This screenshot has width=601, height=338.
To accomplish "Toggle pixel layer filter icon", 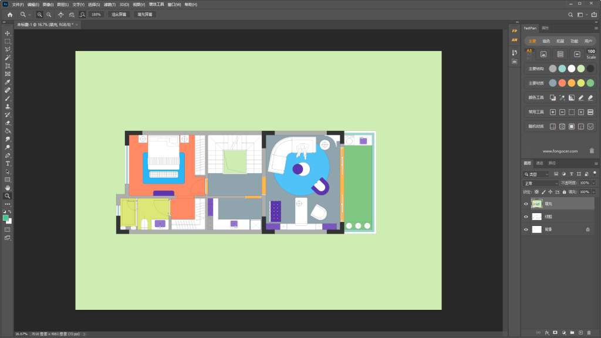I will click(x=556, y=174).
